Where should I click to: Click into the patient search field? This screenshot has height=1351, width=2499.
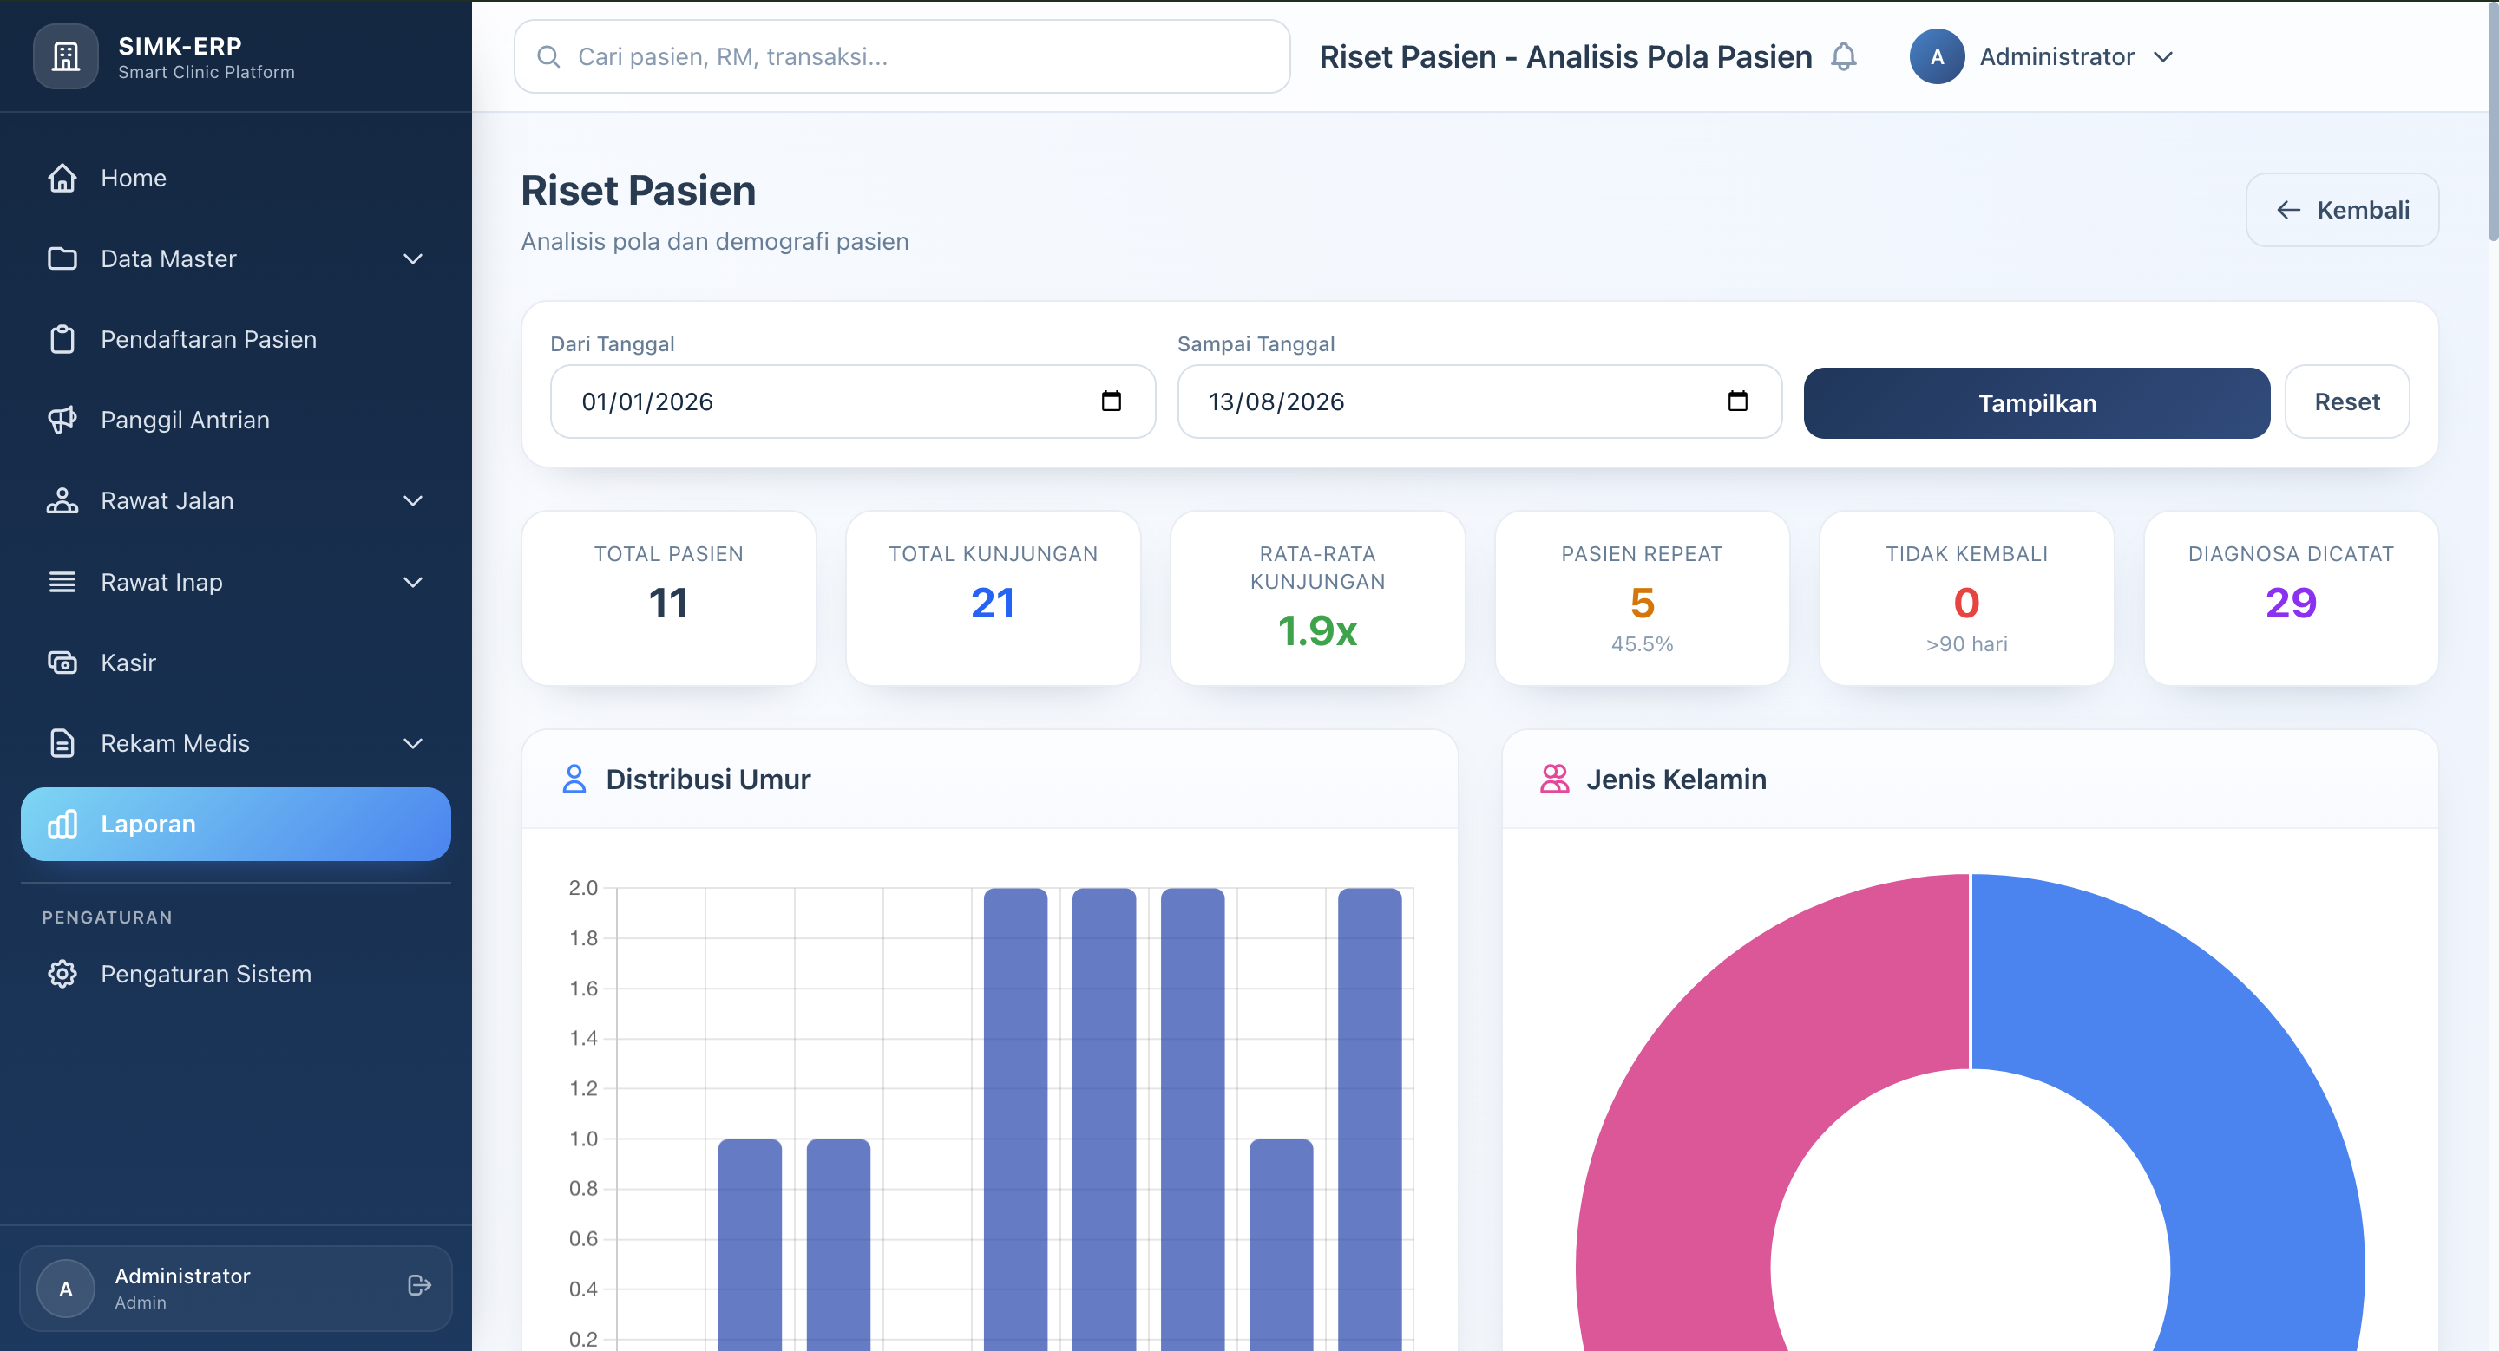pyautogui.click(x=902, y=57)
